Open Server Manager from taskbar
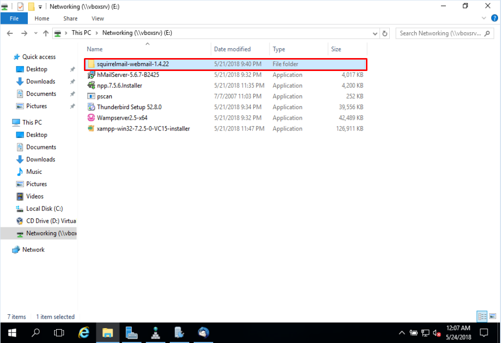 click(131, 333)
